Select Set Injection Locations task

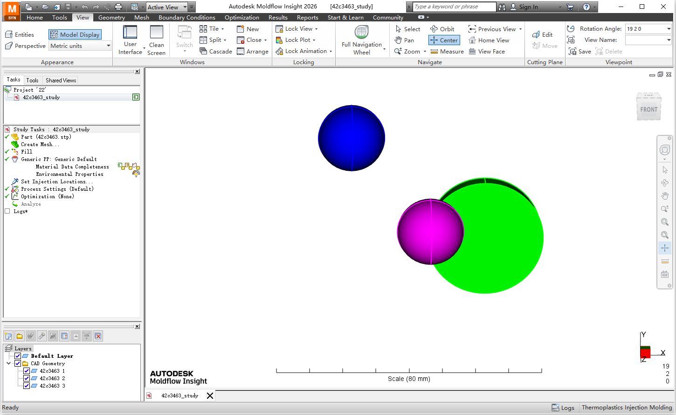pyautogui.click(x=56, y=181)
